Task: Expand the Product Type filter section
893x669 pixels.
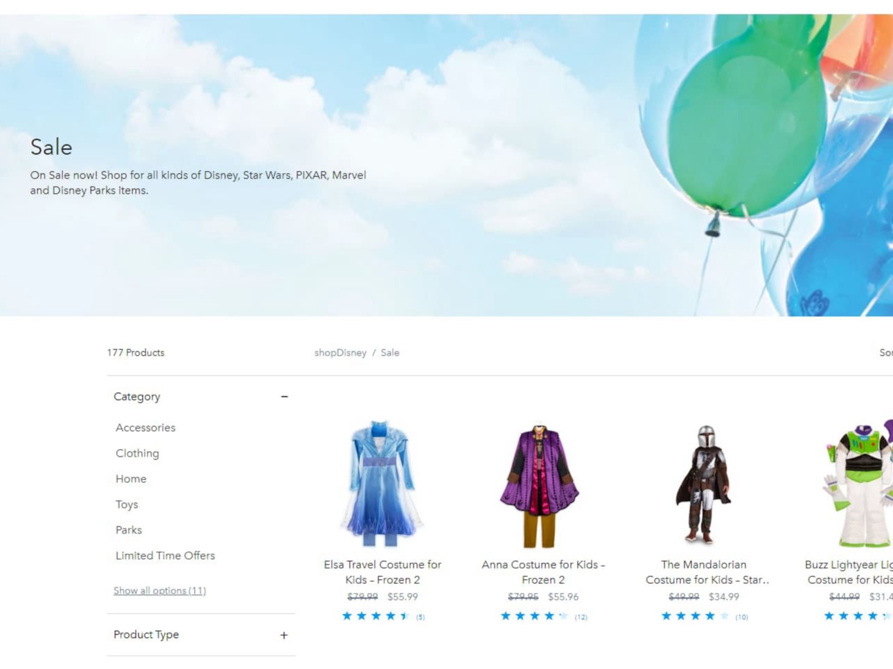Action: [283, 634]
